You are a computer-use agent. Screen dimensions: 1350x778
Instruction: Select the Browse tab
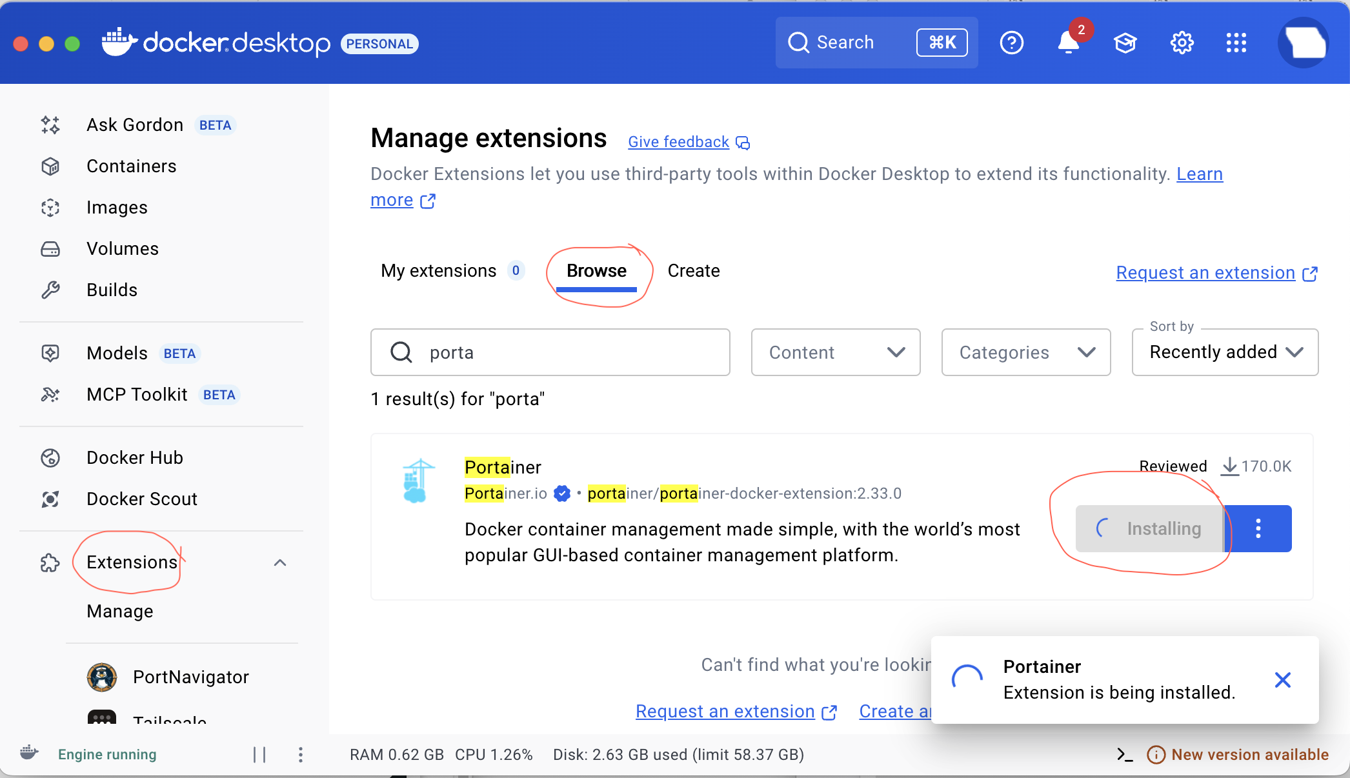tap(596, 271)
